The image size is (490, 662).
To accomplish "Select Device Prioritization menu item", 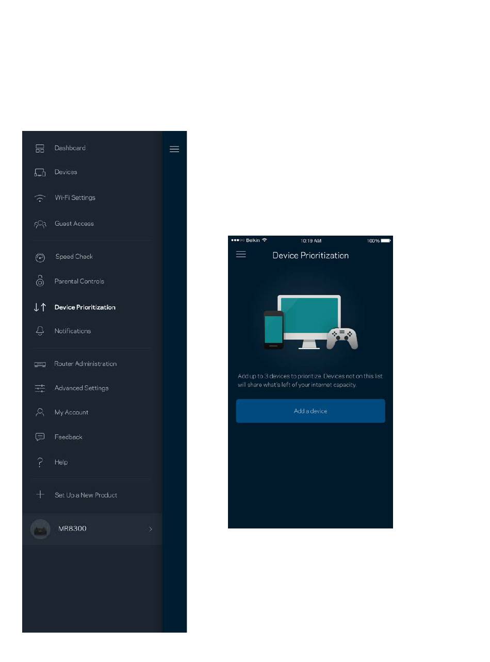I will tap(85, 307).
